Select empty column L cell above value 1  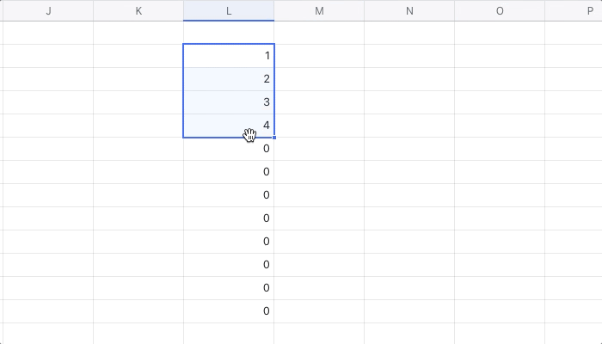click(x=229, y=33)
